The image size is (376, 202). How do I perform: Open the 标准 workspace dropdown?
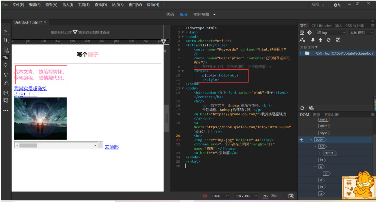pyautogui.click(x=318, y=5)
